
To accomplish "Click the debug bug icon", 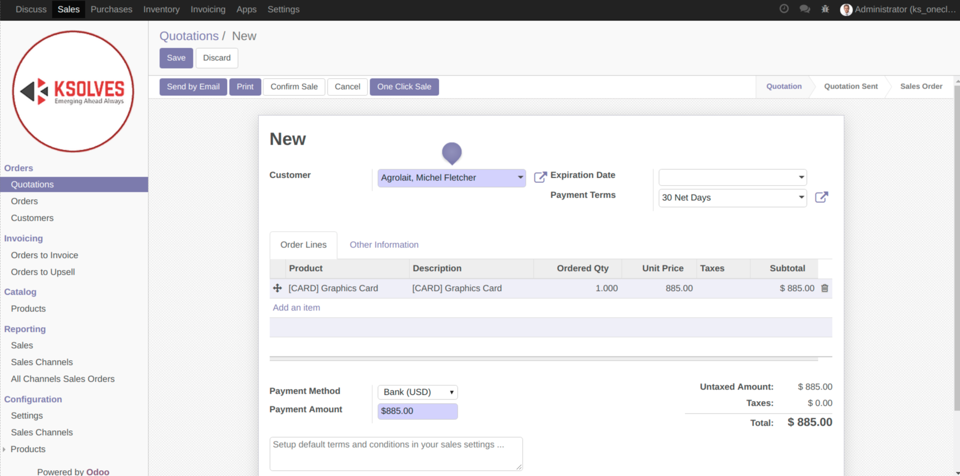I will click(825, 9).
